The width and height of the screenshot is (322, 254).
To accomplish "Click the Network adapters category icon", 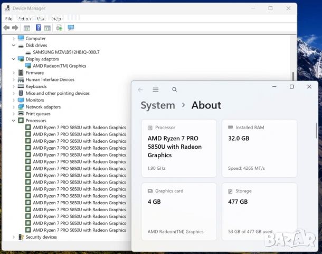I will (21, 107).
